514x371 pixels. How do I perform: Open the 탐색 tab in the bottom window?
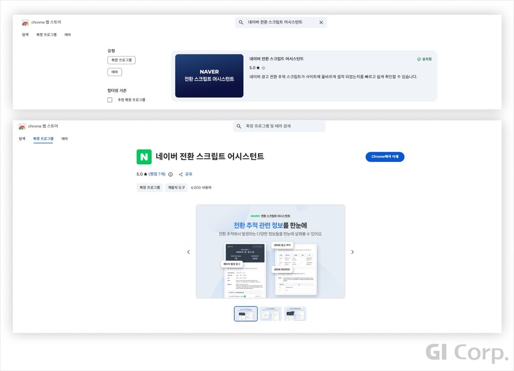coord(22,139)
